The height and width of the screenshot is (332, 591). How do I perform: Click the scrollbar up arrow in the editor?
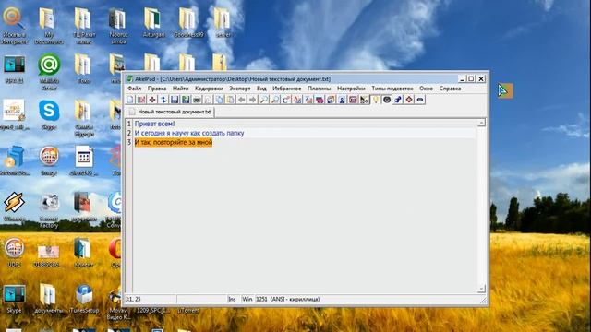coord(481,123)
